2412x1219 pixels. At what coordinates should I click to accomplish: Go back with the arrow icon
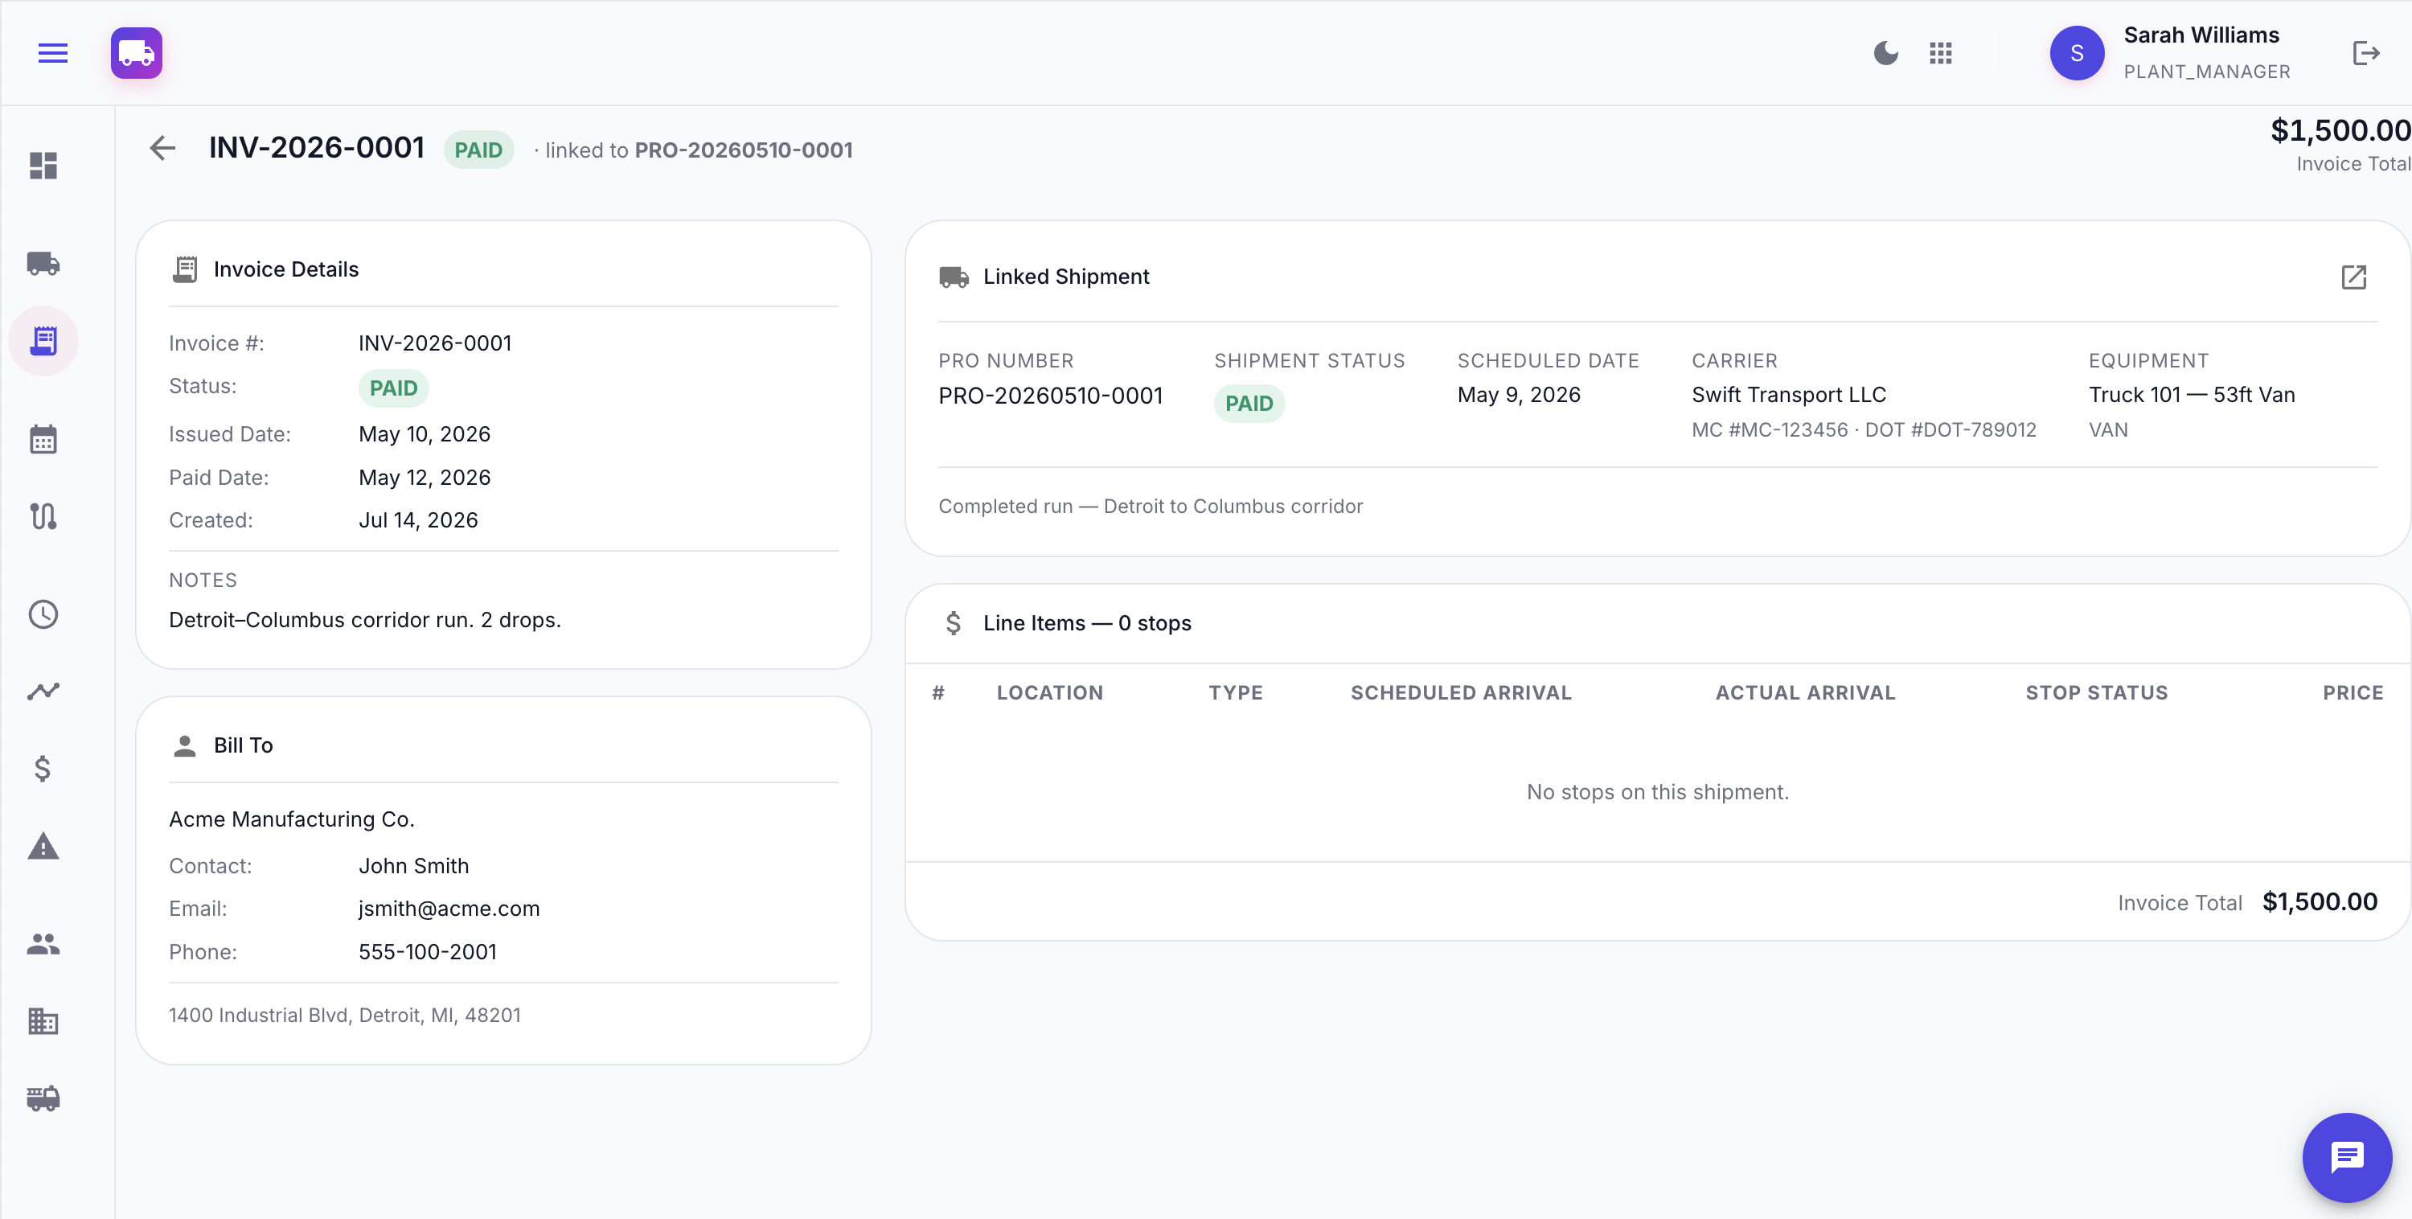click(x=162, y=148)
